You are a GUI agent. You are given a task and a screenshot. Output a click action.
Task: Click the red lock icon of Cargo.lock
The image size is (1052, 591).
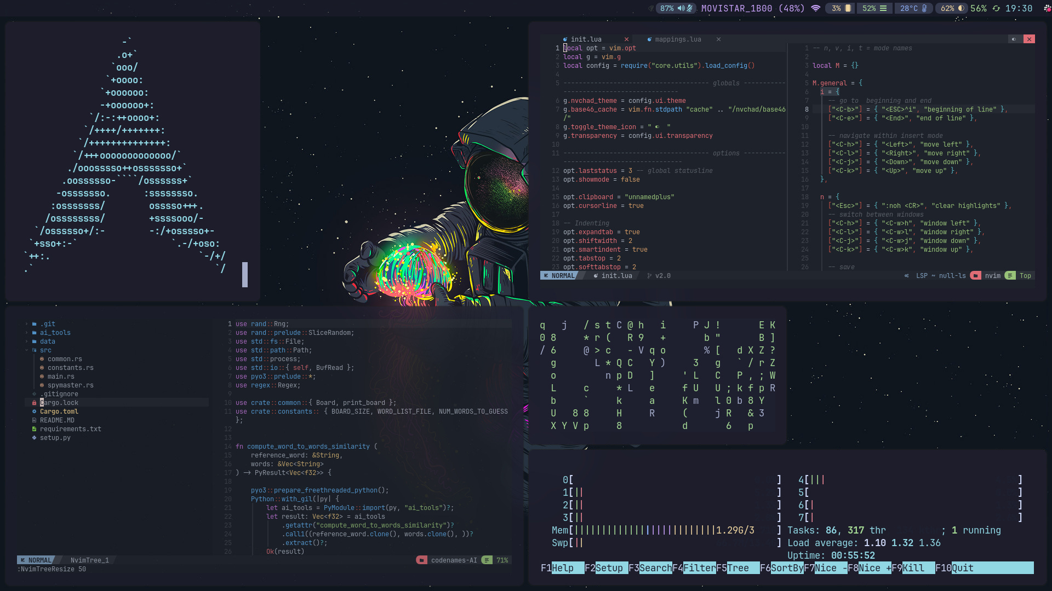[35, 403]
